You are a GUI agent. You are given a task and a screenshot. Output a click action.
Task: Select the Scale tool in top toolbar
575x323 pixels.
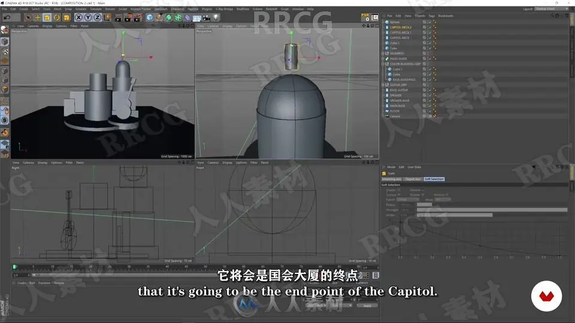[x=47, y=17]
